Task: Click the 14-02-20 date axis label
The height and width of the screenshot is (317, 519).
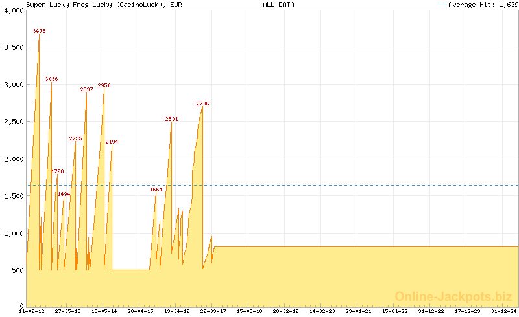Action: click(x=322, y=311)
